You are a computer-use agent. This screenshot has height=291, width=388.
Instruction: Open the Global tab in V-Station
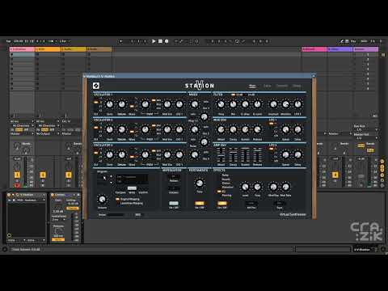coord(297,86)
